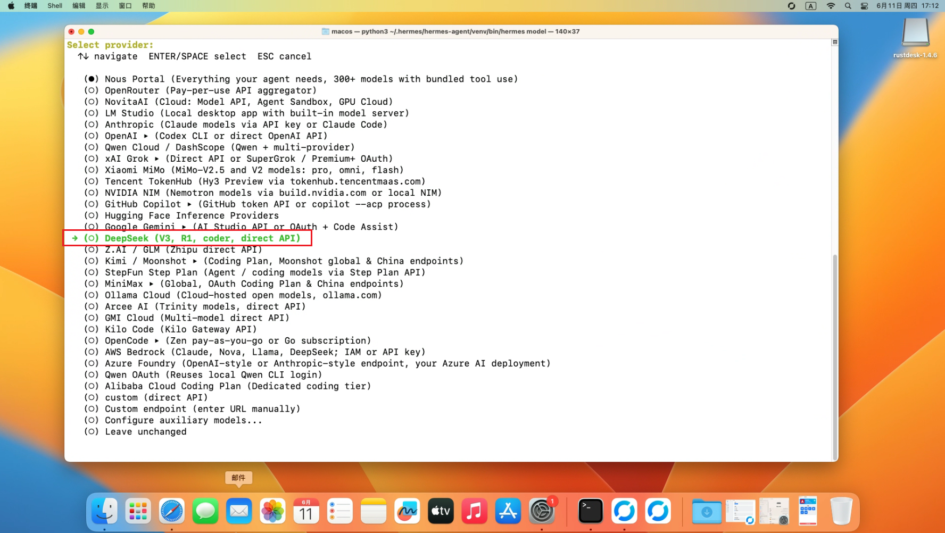Click the folder proxy icon in Terminal title
Screen dimensions: 945x533
(325, 31)
